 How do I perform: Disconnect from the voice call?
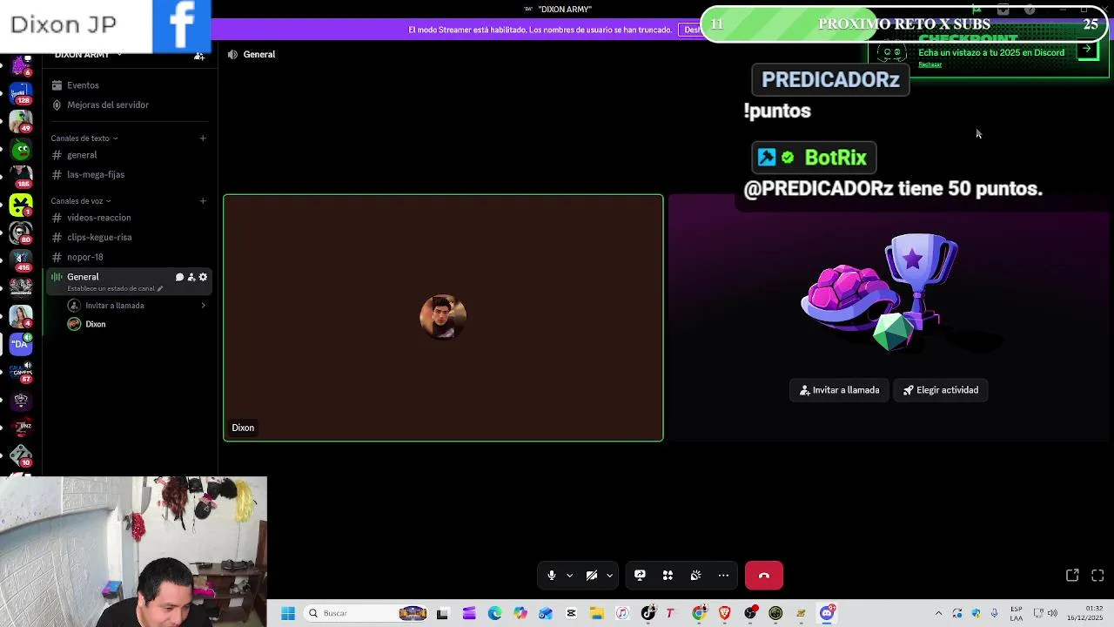pyautogui.click(x=764, y=576)
